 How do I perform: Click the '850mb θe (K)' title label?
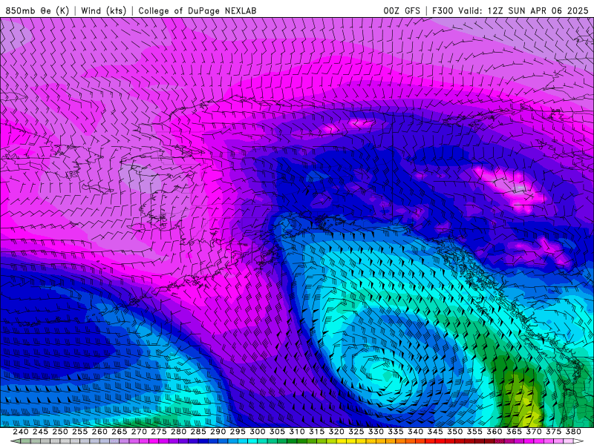click(x=37, y=10)
